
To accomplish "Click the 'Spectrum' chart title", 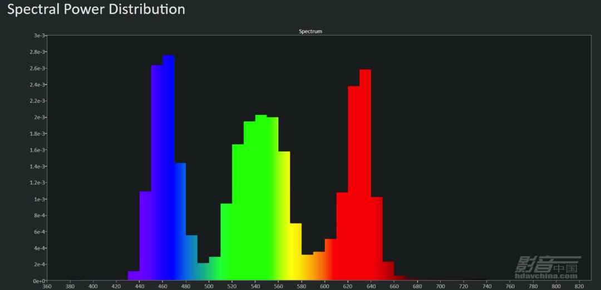I will pyautogui.click(x=311, y=32).
